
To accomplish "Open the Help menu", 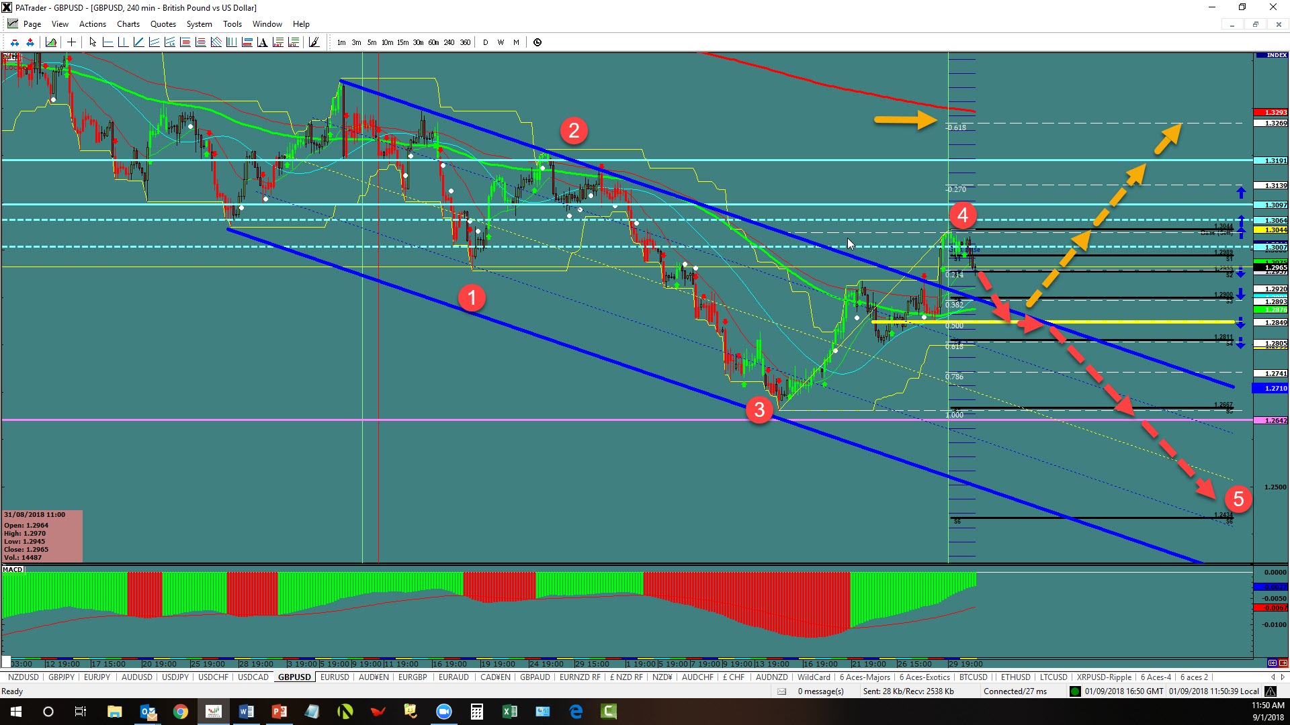I will tap(301, 23).
